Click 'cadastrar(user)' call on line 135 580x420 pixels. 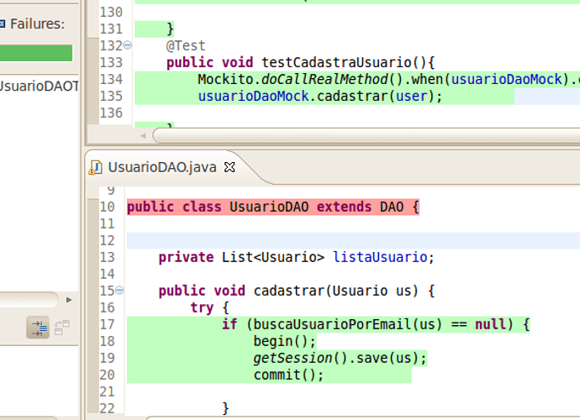(375, 96)
